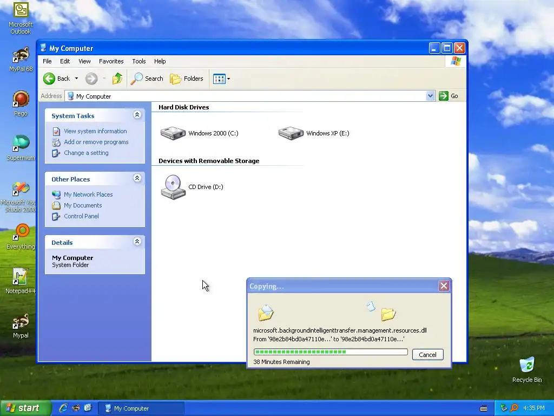Screen dimensions: 554x416
Task: Expand the Address bar dropdown
Action: tap(430, 96)
